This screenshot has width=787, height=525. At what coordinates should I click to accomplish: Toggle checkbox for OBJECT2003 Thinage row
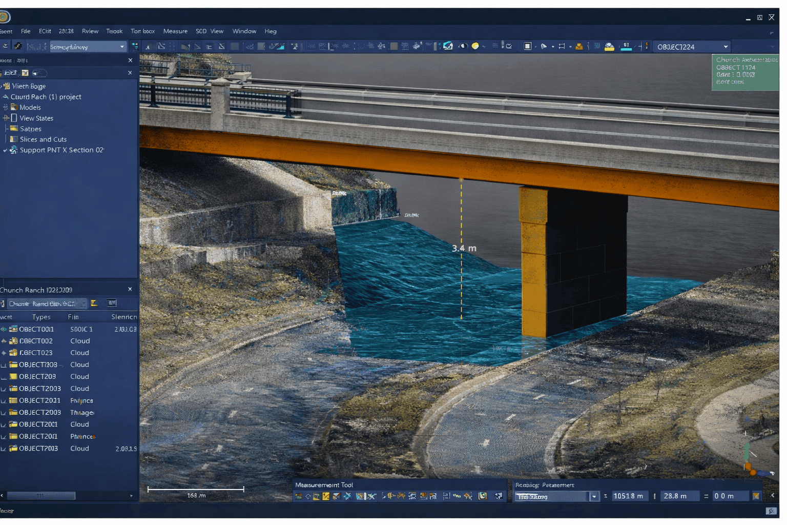tap(4, 413)
